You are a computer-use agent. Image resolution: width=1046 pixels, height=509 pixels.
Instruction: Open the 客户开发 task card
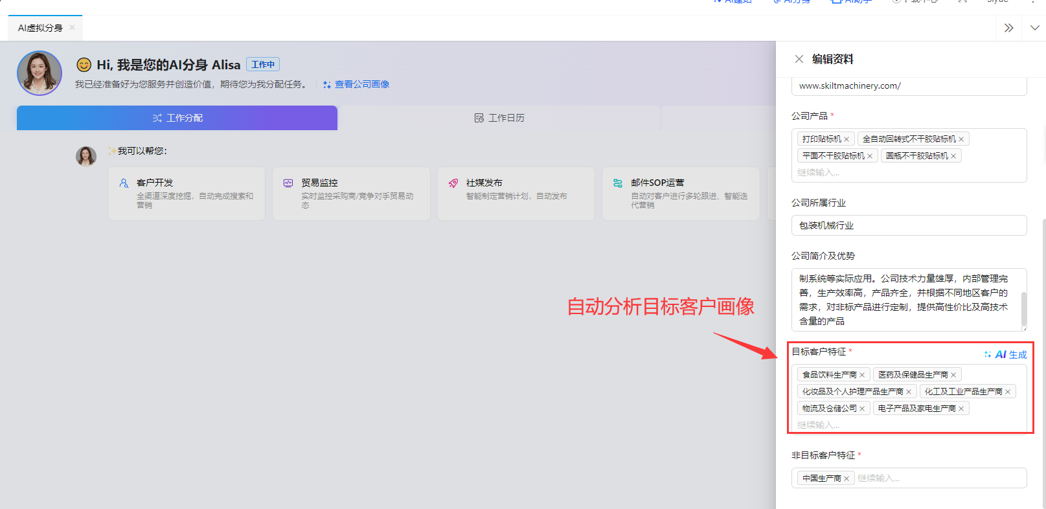tap(187, 193)
